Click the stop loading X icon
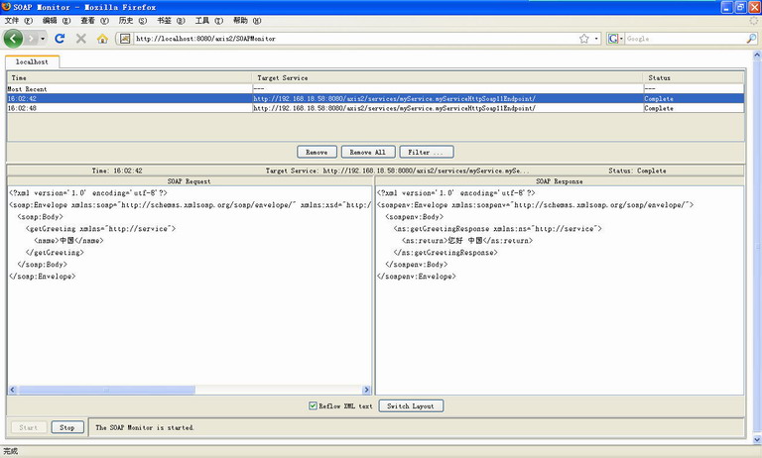 click(81, 39)
